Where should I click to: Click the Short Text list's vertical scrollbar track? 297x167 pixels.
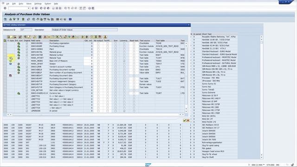pos(262,98)
